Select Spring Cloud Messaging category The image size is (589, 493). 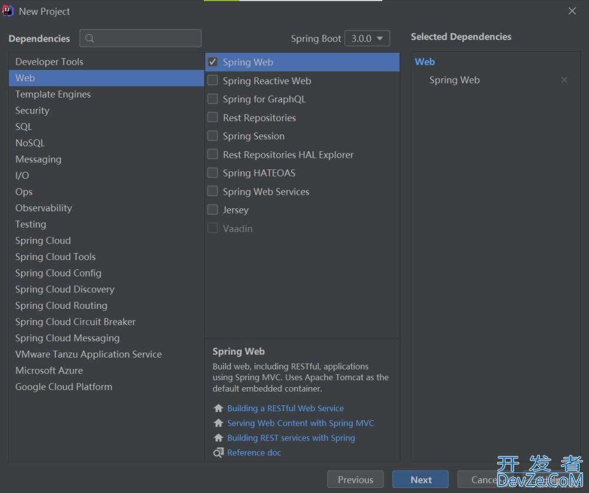[x=106, y=338]
